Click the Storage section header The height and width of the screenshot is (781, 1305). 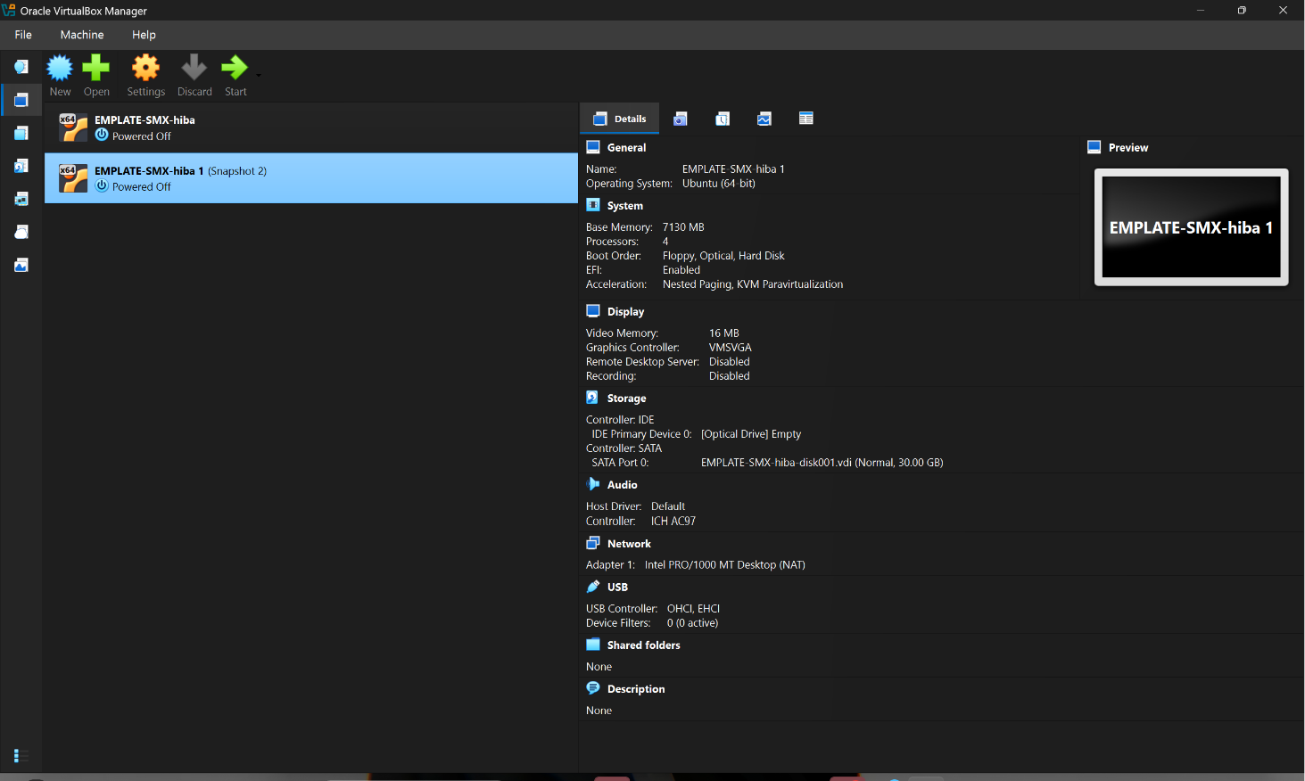[x=626, y=399]
